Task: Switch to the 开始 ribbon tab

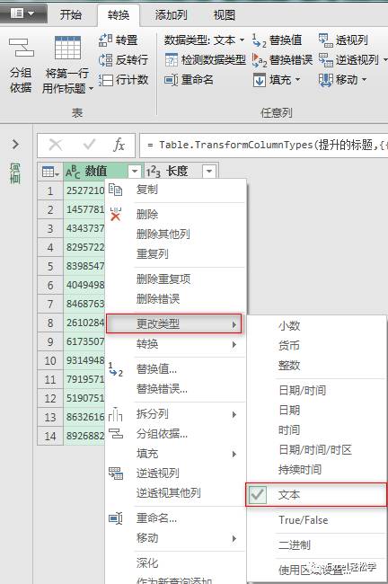Action: pyautogui.click(x=71, y=15)
